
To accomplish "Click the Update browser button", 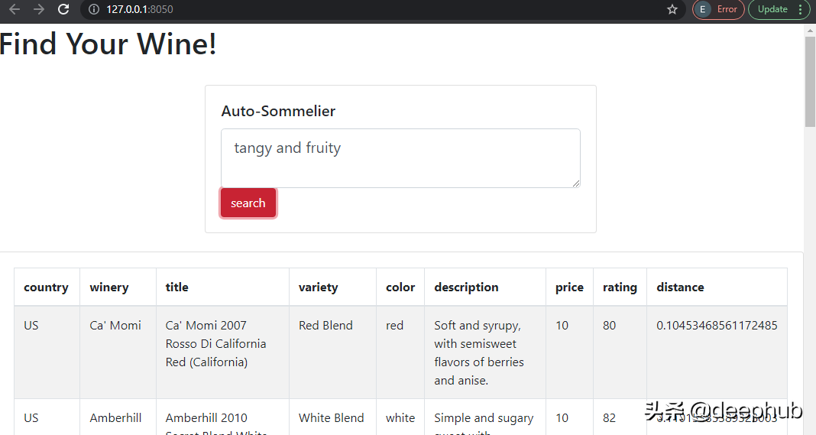I will [x=772, y=9].
